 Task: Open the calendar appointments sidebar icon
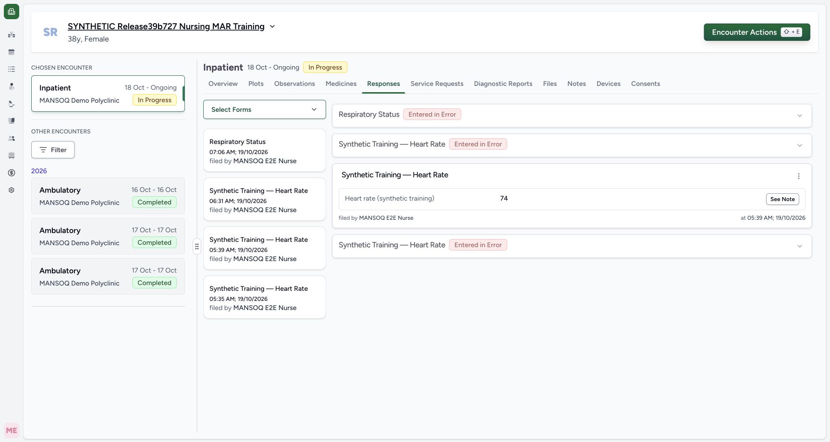coord(12,52)
